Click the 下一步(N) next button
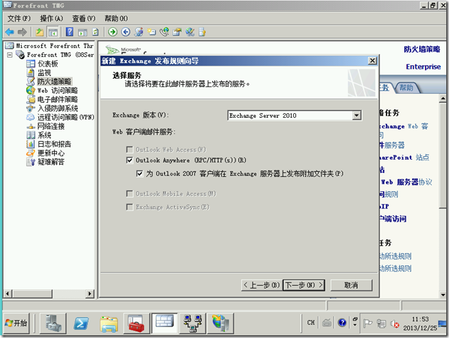The height and width of the screenshot is (338, 449). click(304, 285)
